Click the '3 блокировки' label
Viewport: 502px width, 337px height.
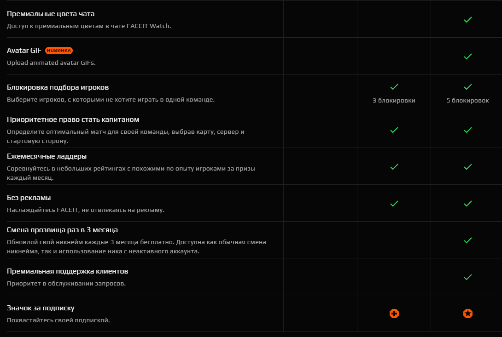[x=394, y=100]
